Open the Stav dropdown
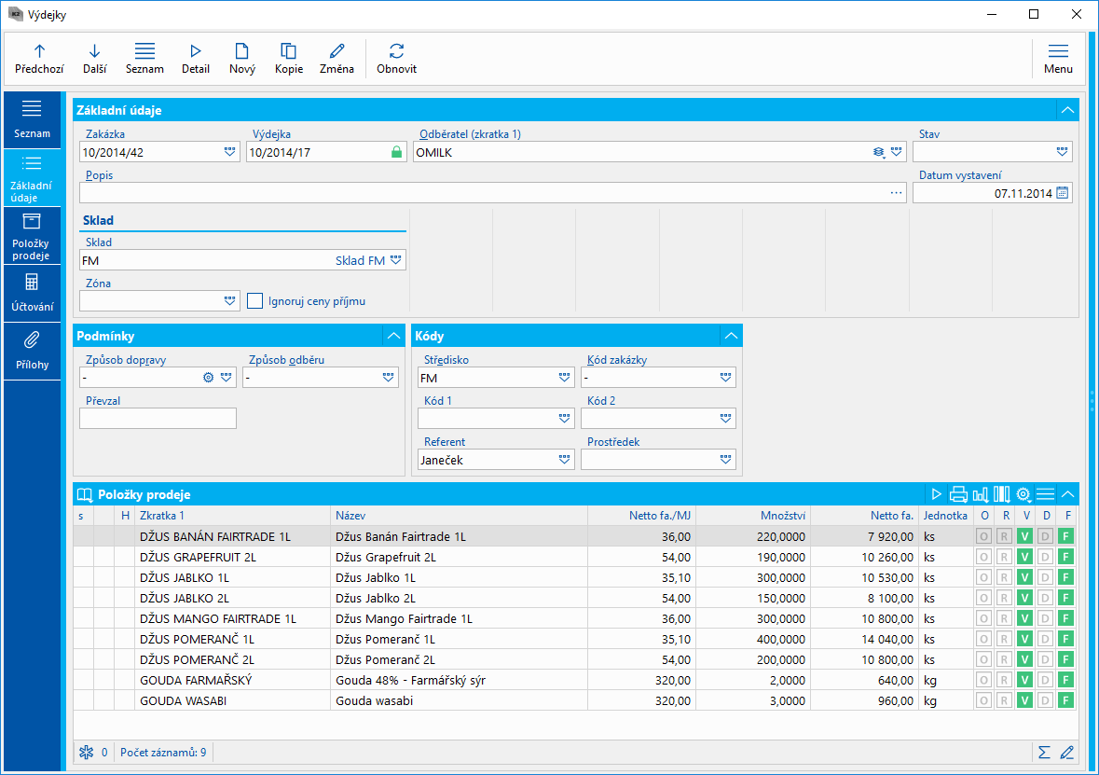The height and width of the screenshot is (775, 1099). [x=1062, y=151]
